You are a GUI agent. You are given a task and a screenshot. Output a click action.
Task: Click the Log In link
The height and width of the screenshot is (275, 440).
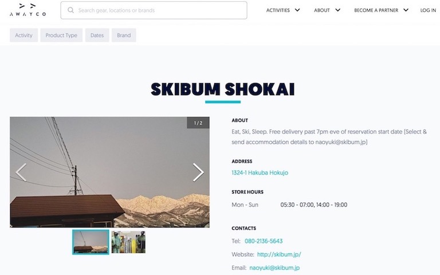(x=428, y=10)
